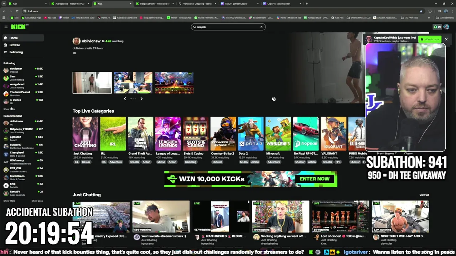456x256 pixels.
Task: Open TheBurntPeanut's channel in sidebar
Action: pos(23,94)
